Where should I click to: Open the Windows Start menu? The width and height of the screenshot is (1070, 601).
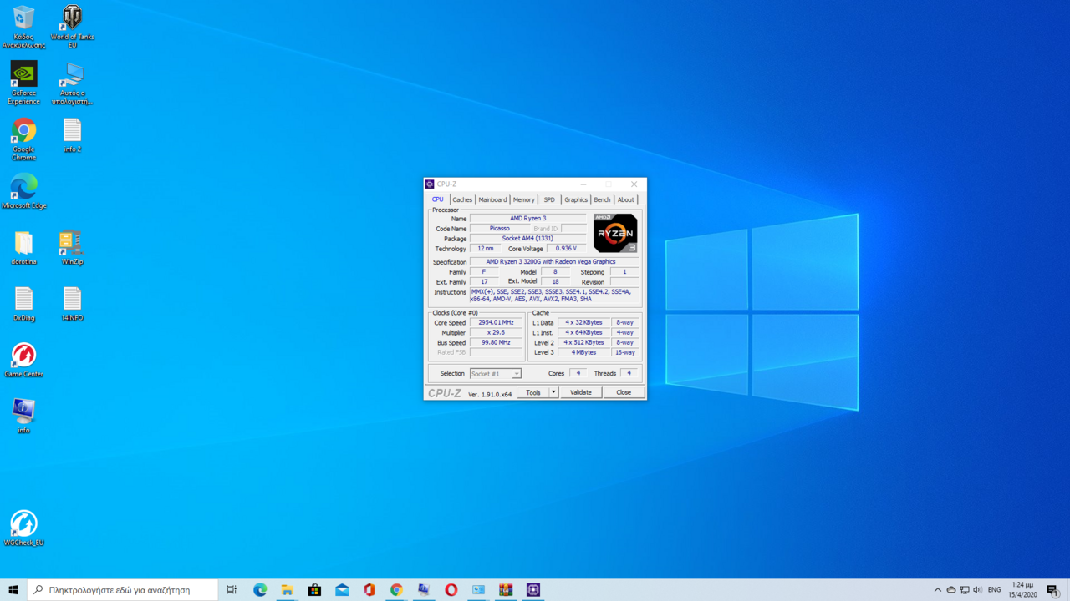coord(13,590)
